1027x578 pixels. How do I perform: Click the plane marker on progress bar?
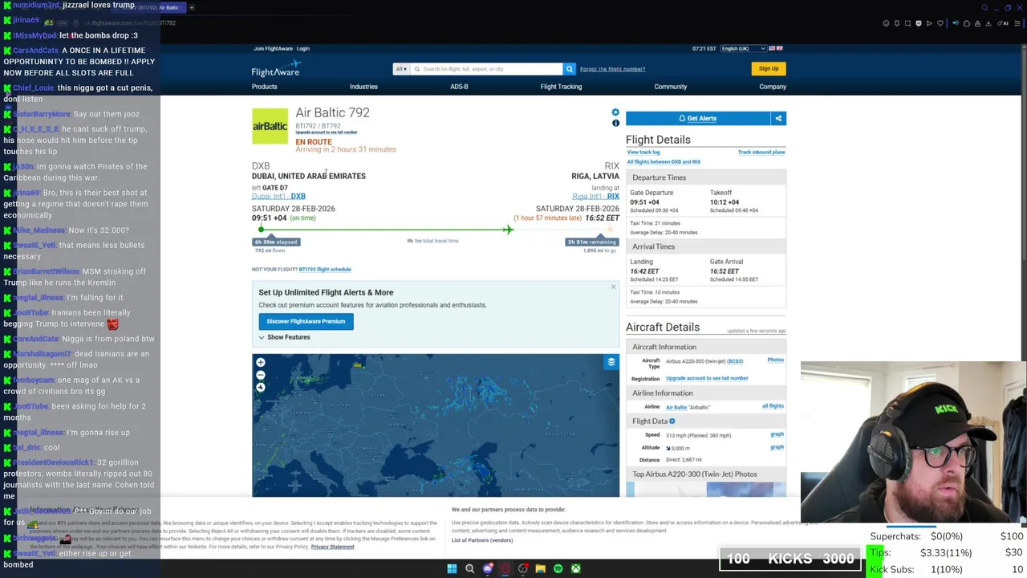pos(508,230)
